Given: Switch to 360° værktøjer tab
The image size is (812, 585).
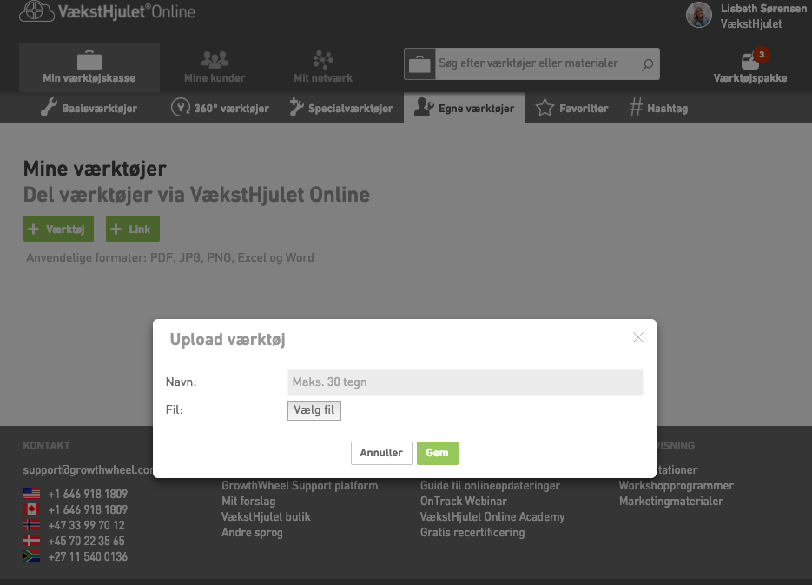Looking at the screenshot, I should click(x=220, y=108).
